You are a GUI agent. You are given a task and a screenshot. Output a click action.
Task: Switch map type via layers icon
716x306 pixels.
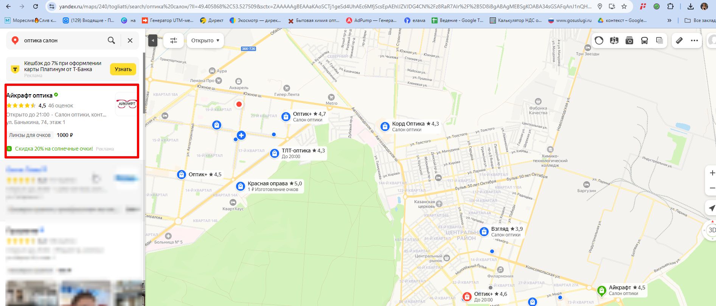pos(660,40)
